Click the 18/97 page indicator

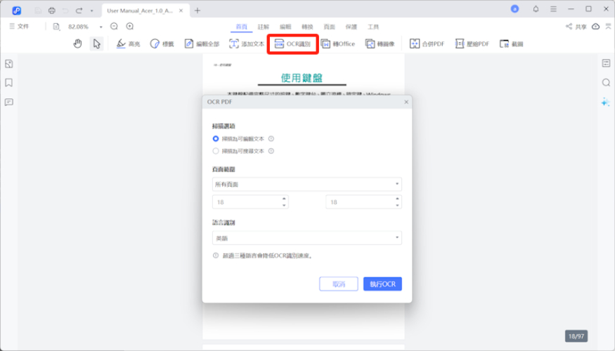pos(576,336)
